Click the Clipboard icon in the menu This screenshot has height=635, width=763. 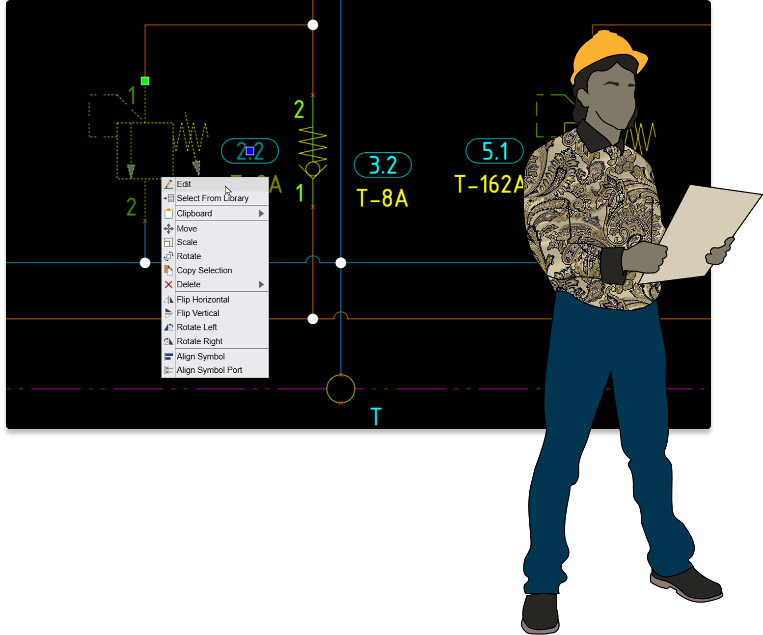pyautogui.click(x=168, y=213)
